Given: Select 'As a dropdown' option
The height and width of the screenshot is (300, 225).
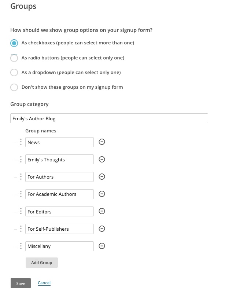Looking at the screenshot, I should click(x=14, y=73).
